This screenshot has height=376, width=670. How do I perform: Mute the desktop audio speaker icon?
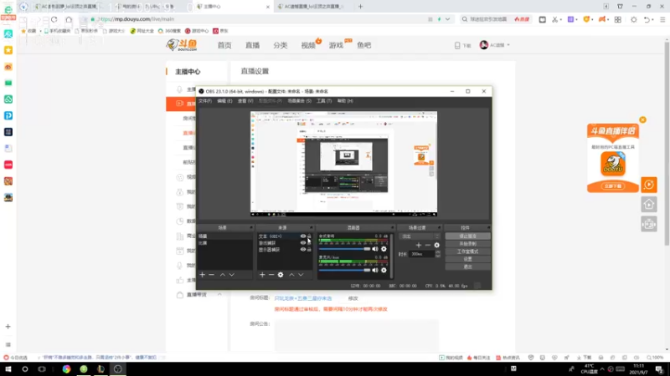[x=375, y=249]
